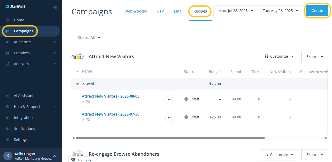Image resolution: width=332 pixels, height=162 pixels.
Task: Collapse the sidebar with the arrow icon
Action: pyautogui.click(x=55, y=7)
